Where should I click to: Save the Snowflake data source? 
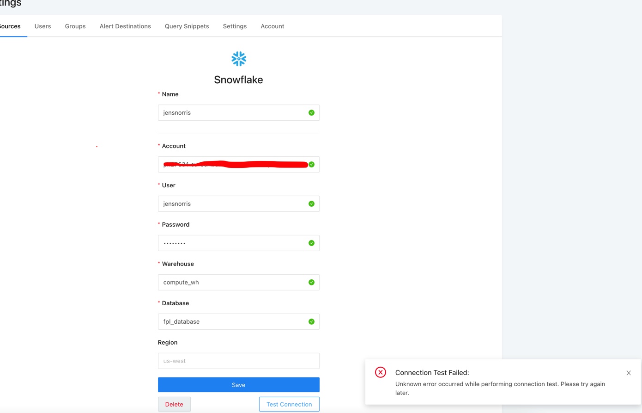click(239, 385)
